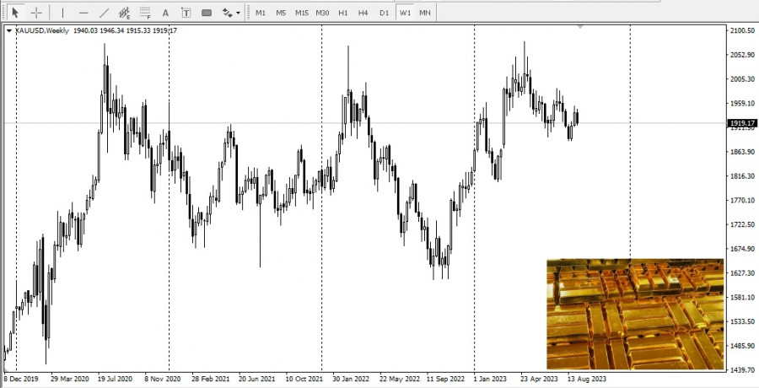Switch to M15 timeframe
The image size is (759, 388).
pyautogui.click(x=302, y=13)
